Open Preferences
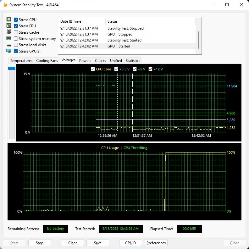The image size is (249, 249). tap(156, 243)
